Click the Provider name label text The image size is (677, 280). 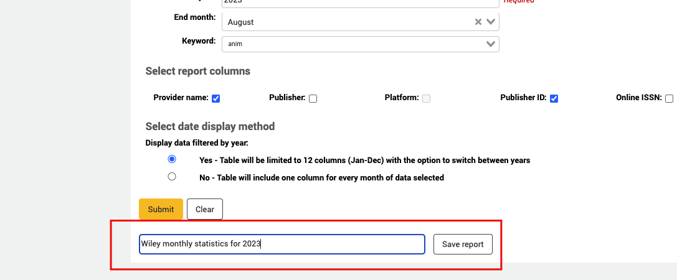pos(181,98)
